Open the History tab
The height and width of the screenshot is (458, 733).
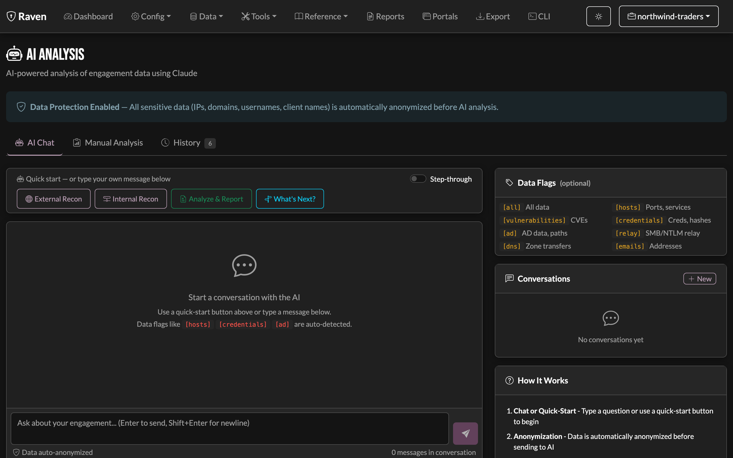point(188,143)
